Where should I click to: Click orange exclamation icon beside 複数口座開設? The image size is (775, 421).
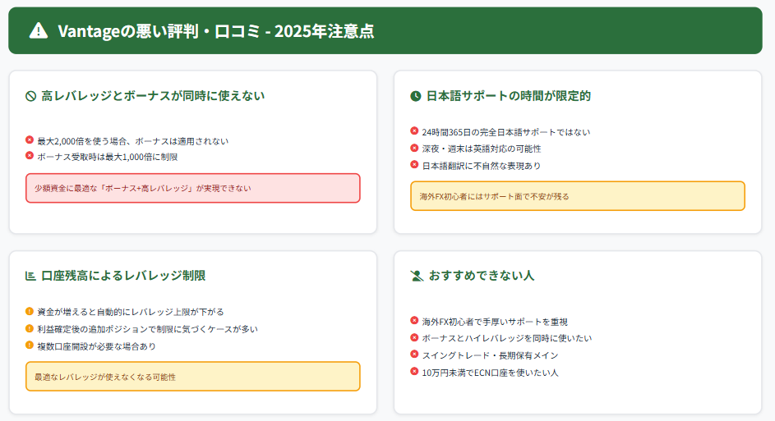pyautogui.click(x=30, y=345)
